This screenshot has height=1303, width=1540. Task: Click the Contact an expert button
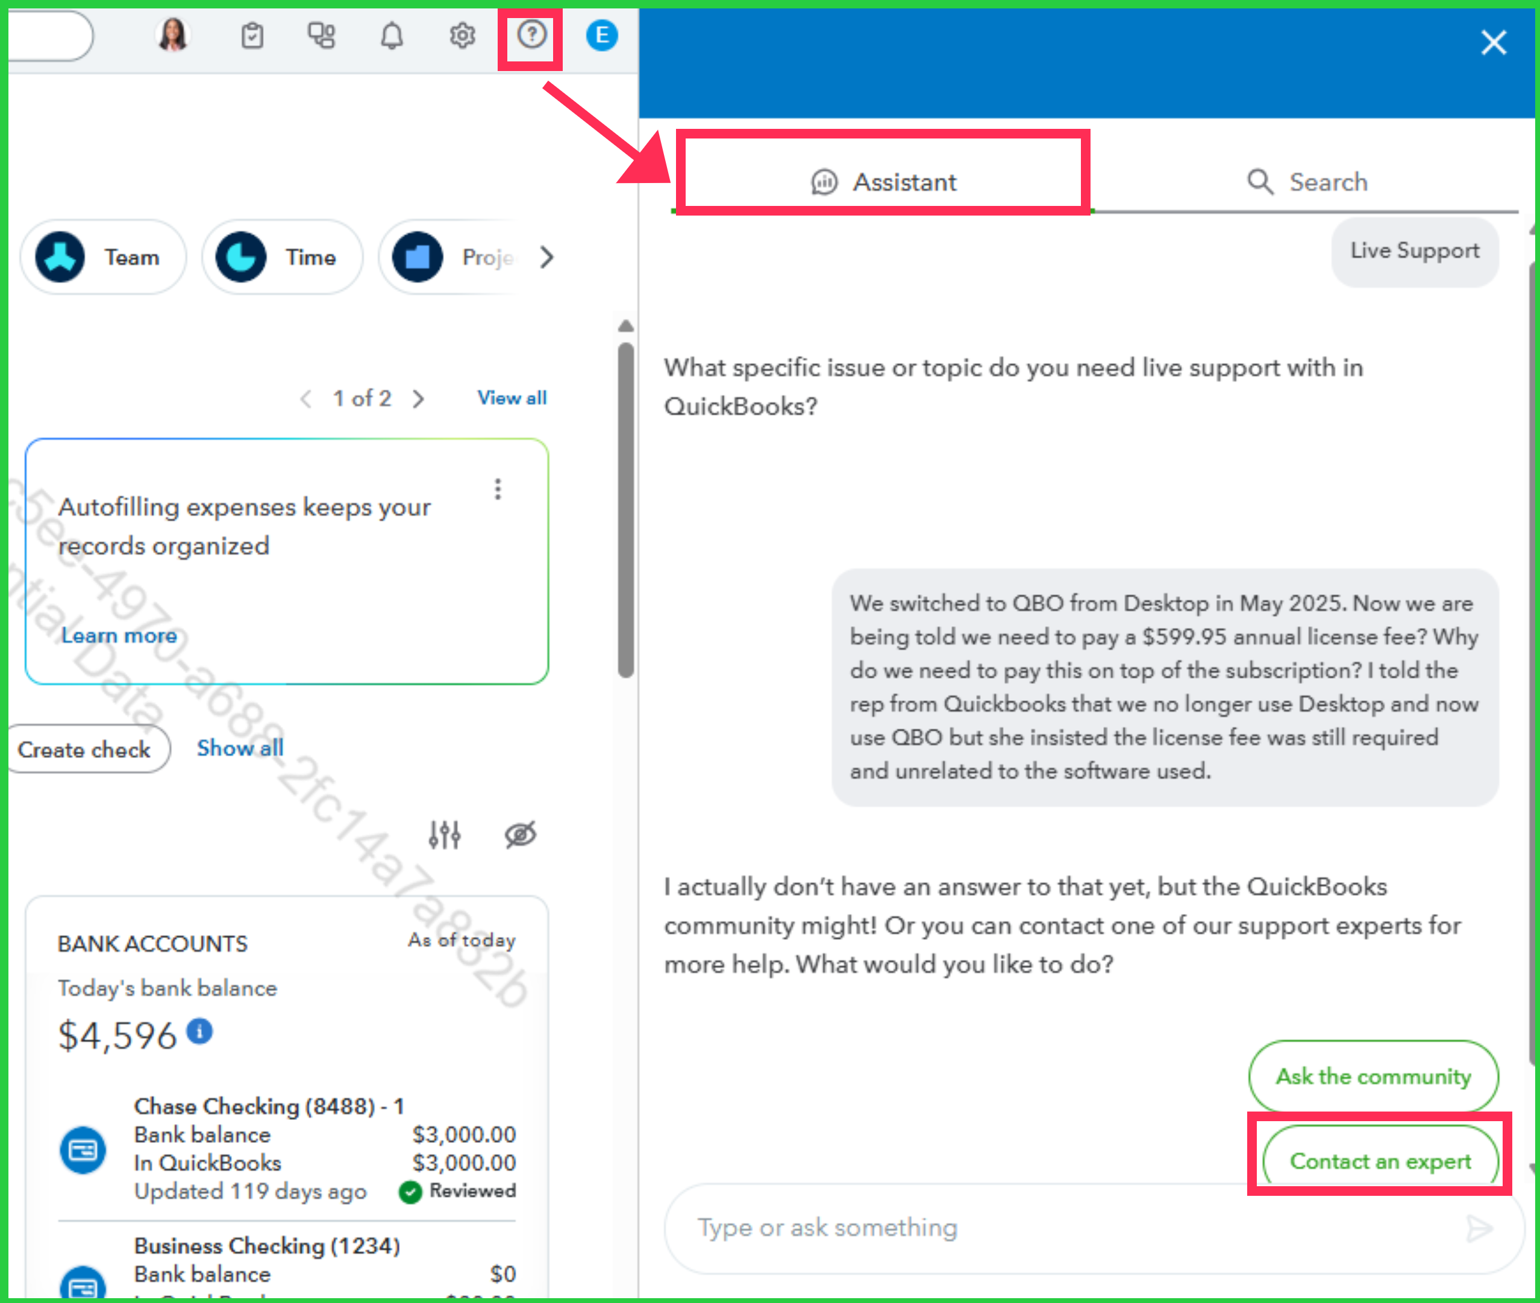(1380, 1161)
